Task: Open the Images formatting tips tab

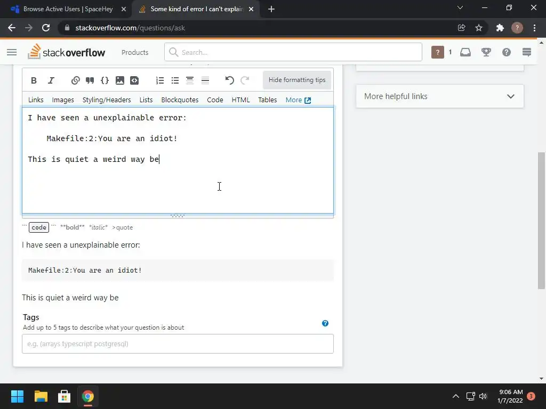Action: [63, 100]
